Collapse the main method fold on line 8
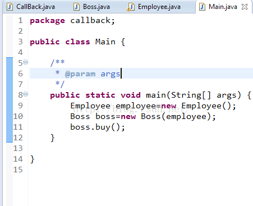253x206 pixels. tap(26, 94)
